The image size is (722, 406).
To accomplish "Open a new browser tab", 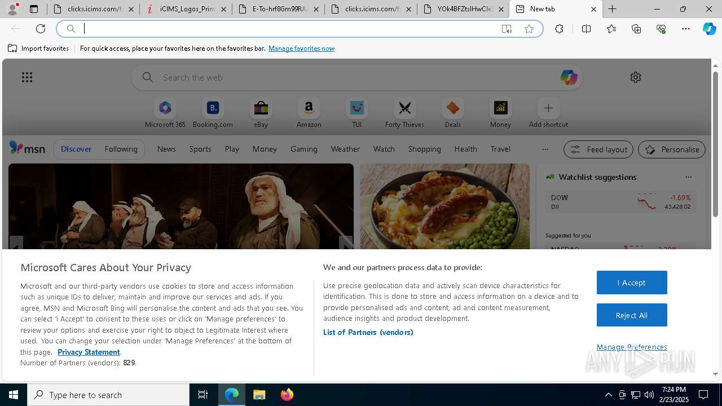I will [x=612, y=9].
